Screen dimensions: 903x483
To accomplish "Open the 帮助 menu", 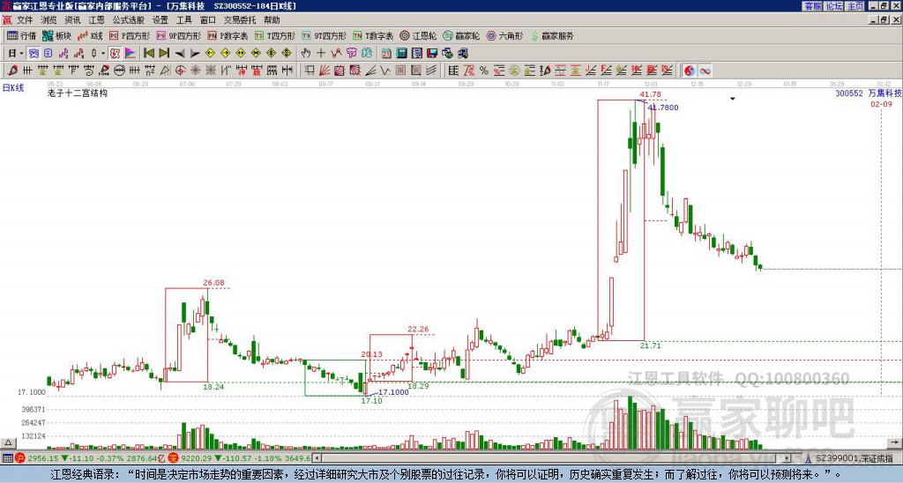I will tap(272, 20).
